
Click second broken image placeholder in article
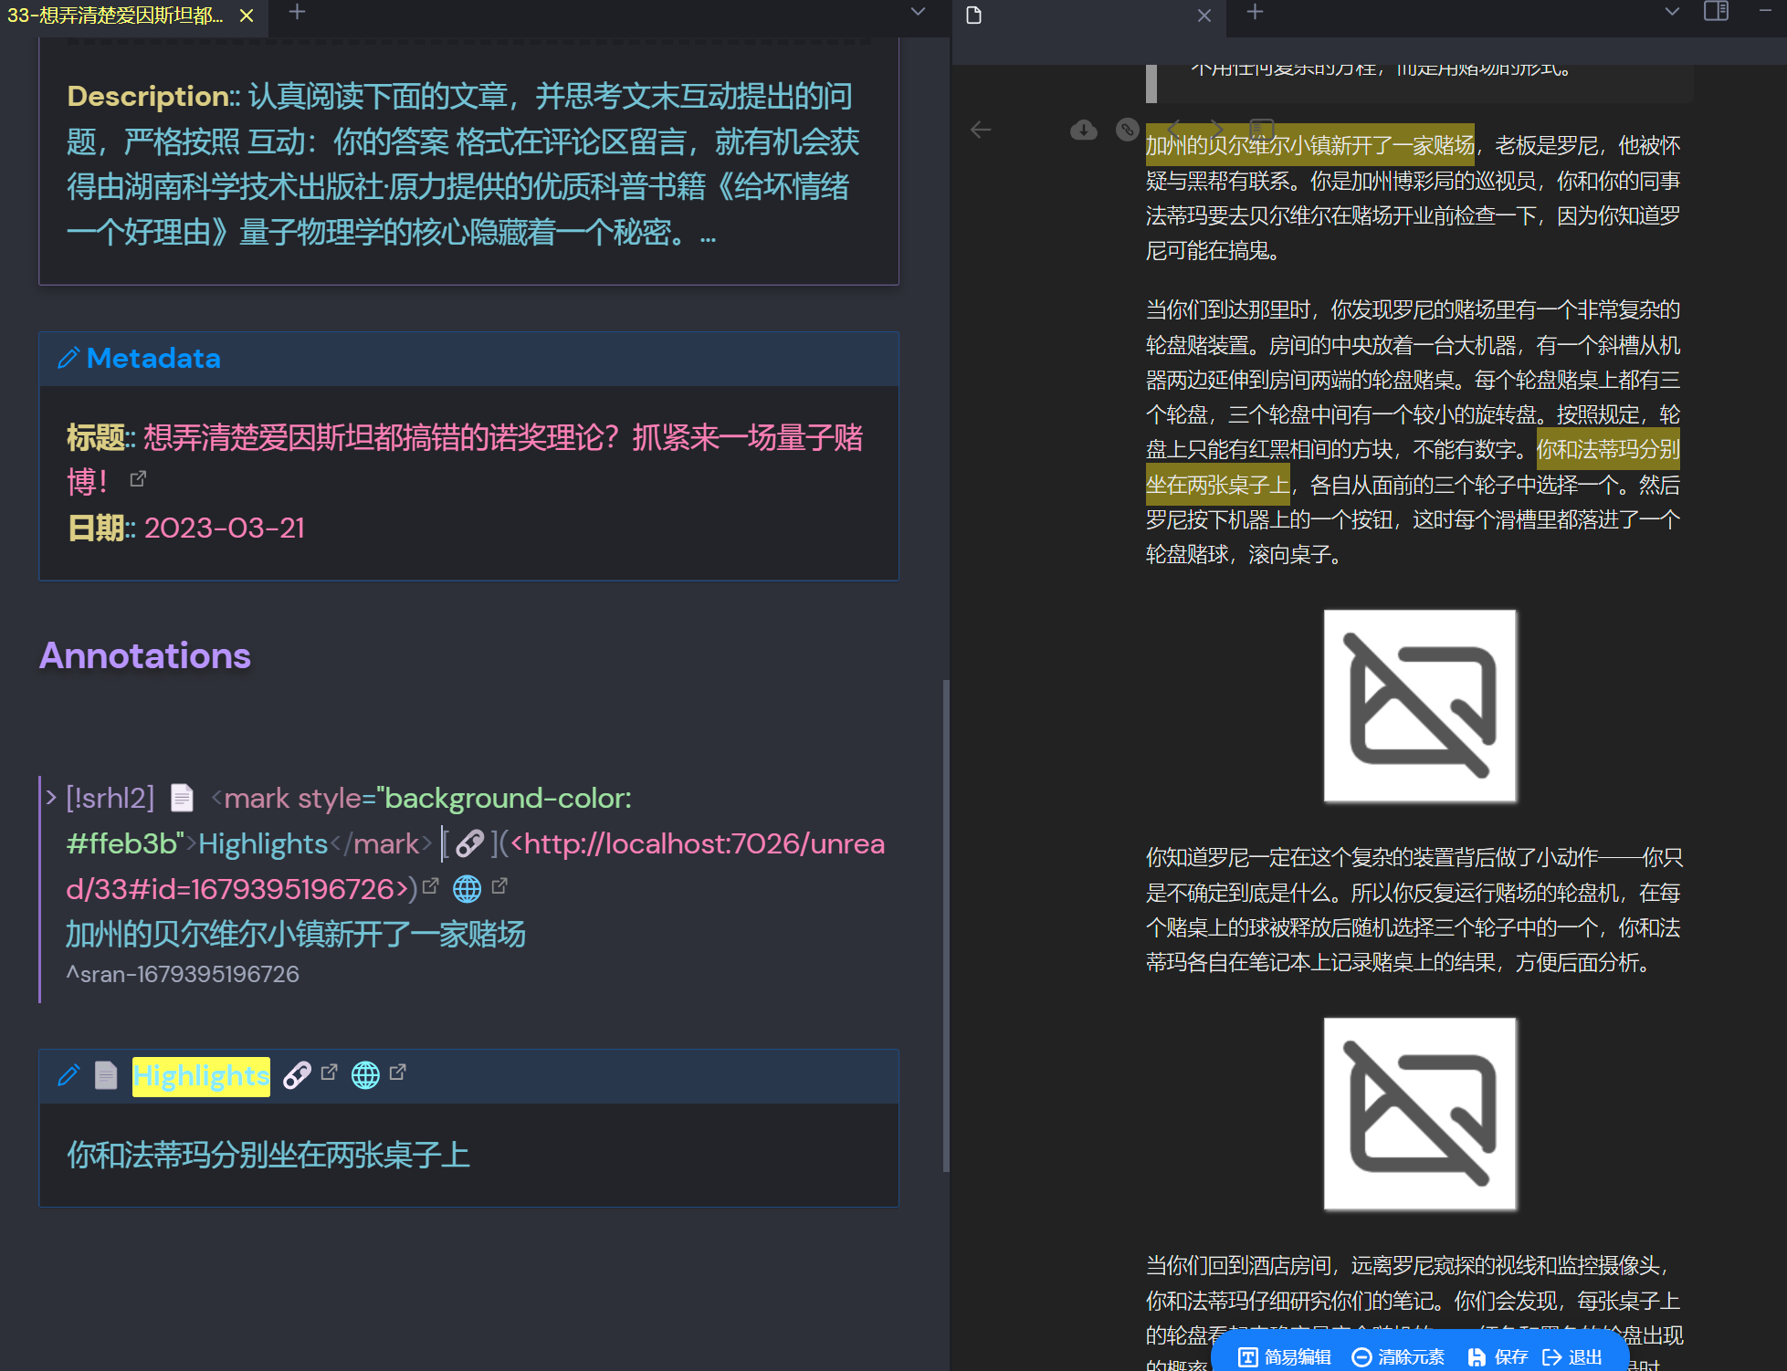(1420, 1115)
